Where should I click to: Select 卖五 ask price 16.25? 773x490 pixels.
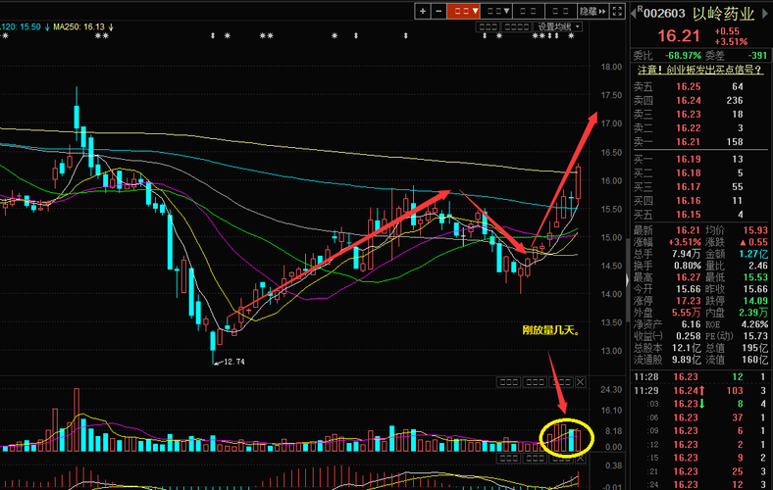click(x=689, y=86)
